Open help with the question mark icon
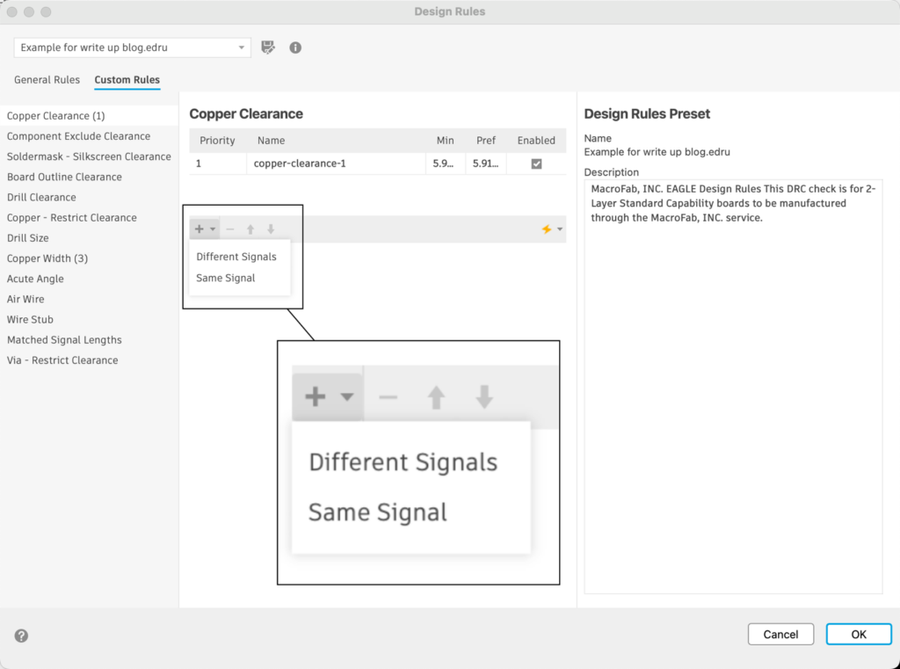This screenshot has width=900, height=669. click(x=21, y=636)
